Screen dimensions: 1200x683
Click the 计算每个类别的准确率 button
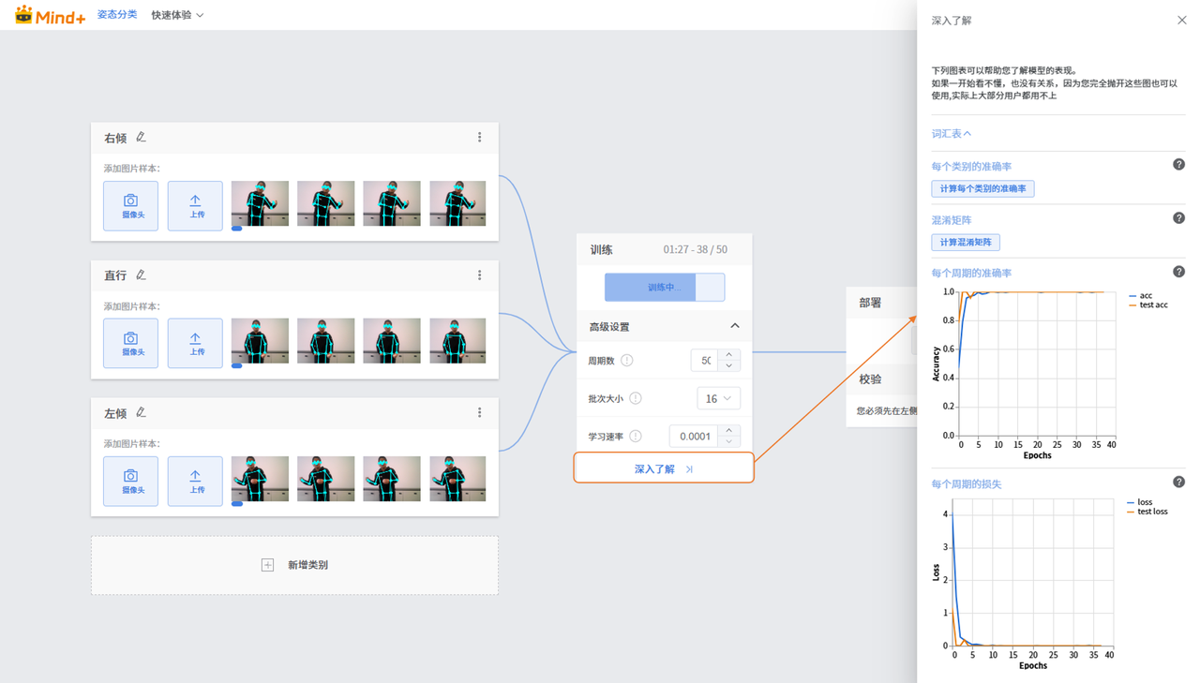click(982, 189)
